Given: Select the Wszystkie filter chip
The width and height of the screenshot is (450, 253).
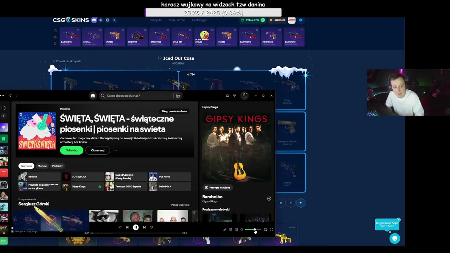Looking at the screenshot, I should (x=26, y=166).
